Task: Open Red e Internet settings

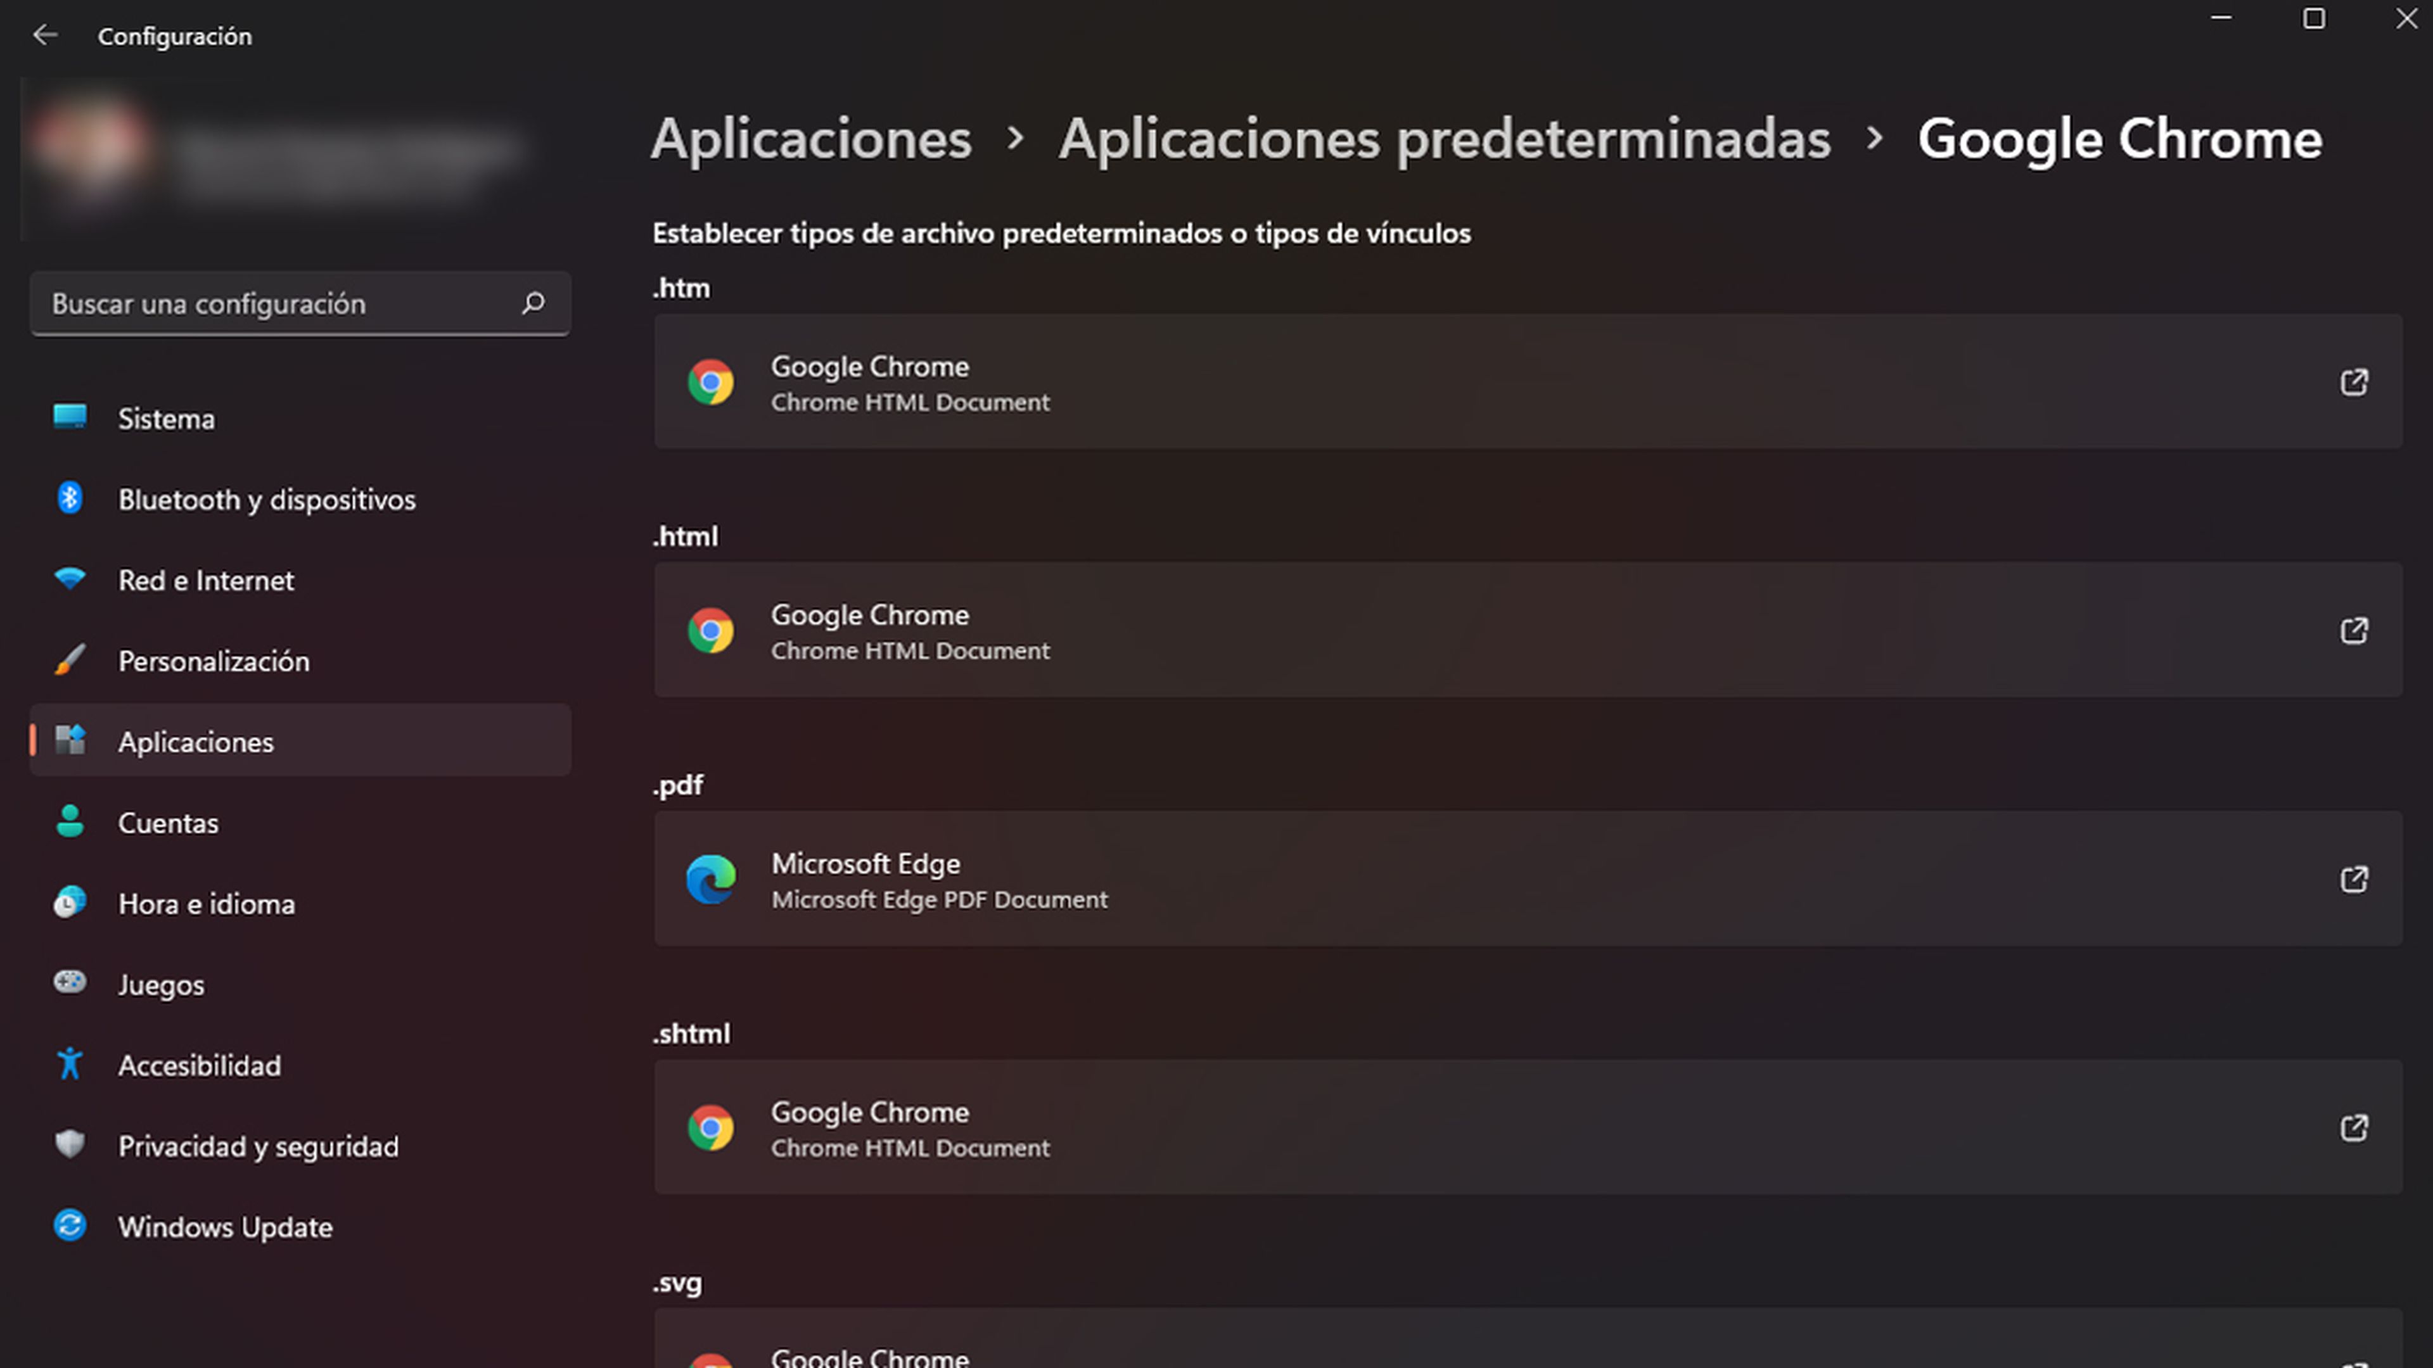Action: point(300,579)
